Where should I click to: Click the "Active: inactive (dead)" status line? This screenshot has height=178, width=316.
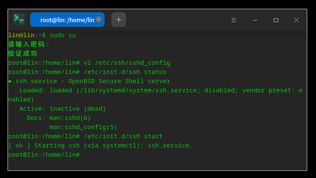[63, 109]
